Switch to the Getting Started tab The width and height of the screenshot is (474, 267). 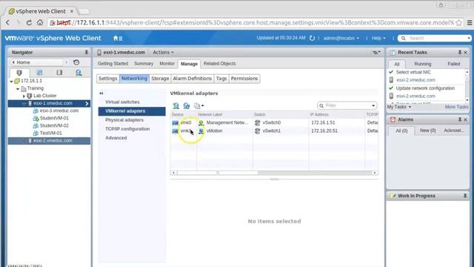point(113,64)
